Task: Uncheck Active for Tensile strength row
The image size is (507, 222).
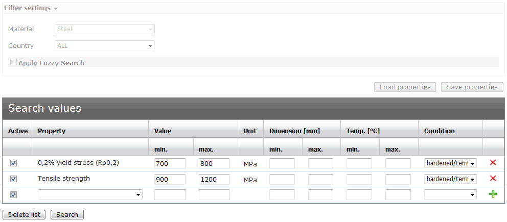Action: tap(14, 179)
